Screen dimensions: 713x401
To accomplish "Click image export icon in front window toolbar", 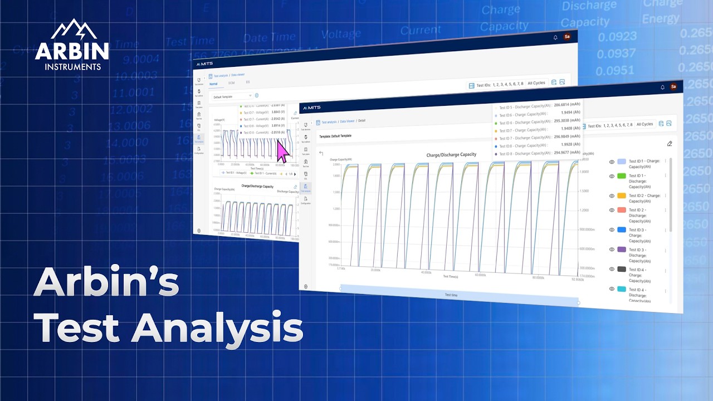I will [x=669, y=124].
